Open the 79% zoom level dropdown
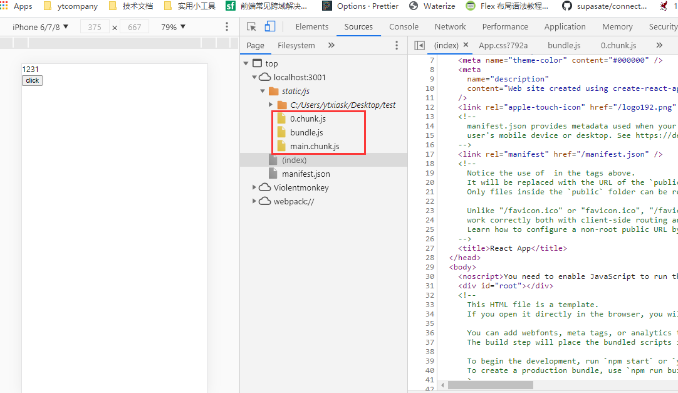 click(x=174, y=27)
